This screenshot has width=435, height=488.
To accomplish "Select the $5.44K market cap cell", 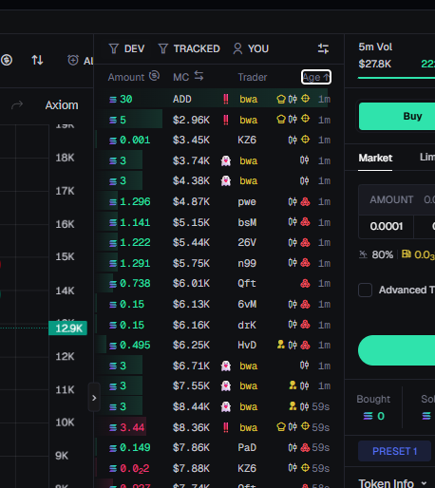I will click(x=191, y=243).
